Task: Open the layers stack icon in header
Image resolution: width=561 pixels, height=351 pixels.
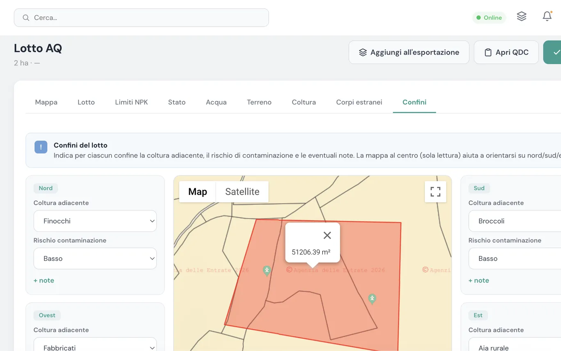Action: coord(521,16)
